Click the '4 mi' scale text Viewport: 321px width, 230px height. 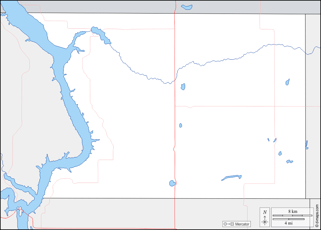coord(288,223)
